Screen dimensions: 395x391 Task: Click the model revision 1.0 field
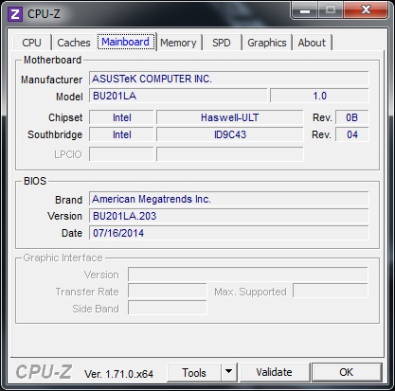tap(319, 96)
